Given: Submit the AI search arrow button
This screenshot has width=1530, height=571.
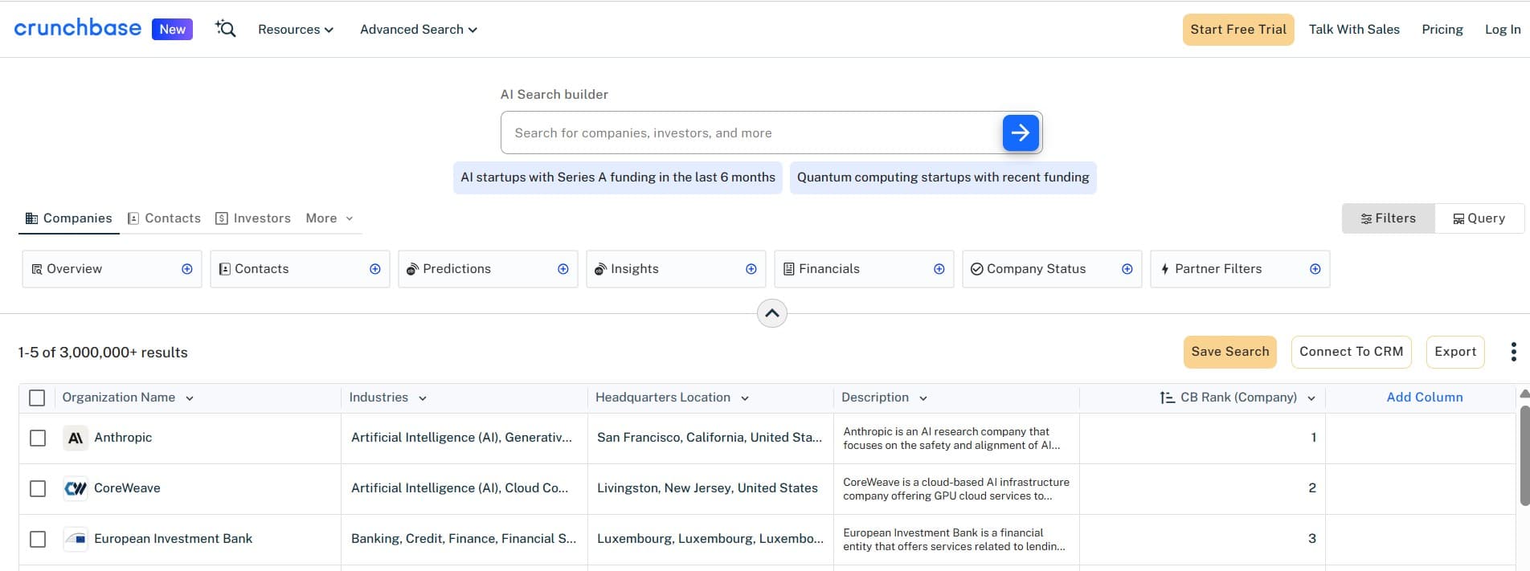Looking at the screenshot, I should 1021,133.
